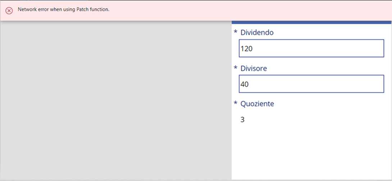Image resolution: width=392 pixels, height=181 pixels.
Task: Focus the Divisore input field
Action: click(x=311, y=84)
